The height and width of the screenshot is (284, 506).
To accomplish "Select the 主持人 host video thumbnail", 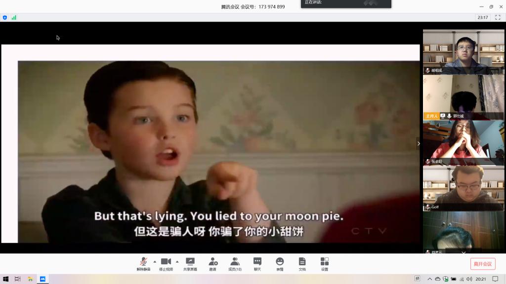I will click(464, 97).
